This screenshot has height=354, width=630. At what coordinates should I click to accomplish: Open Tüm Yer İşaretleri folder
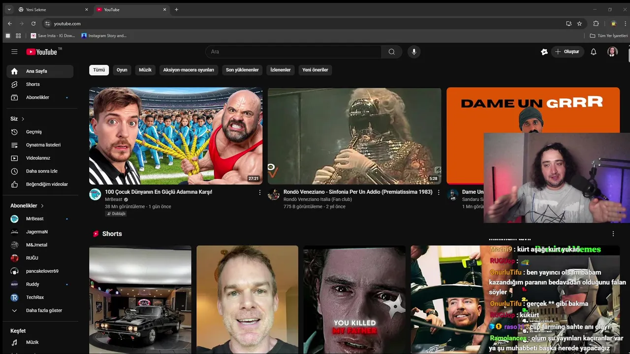tap(609, 36)
